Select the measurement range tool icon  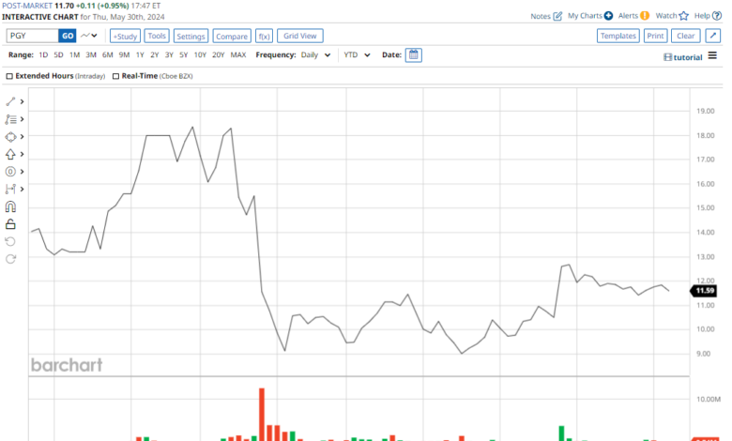pyautogui.click(x=10, y=189)
